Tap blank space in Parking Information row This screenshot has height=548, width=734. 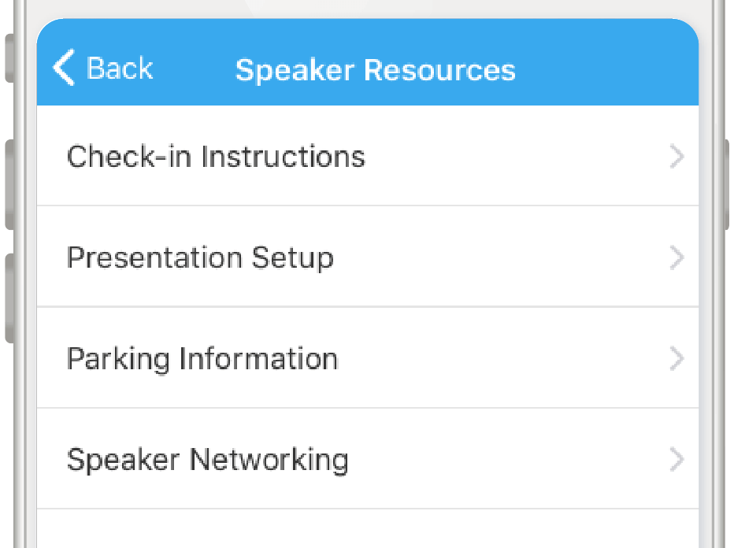[504, 358]
